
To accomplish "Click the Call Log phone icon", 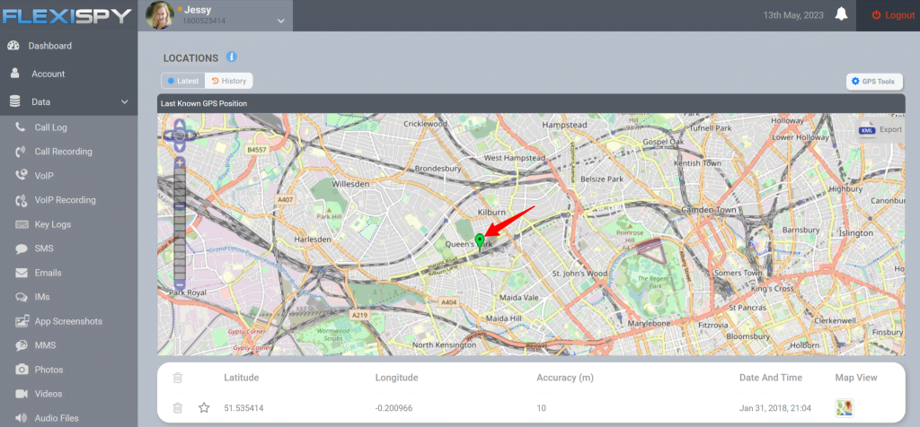I will (22, 126).
